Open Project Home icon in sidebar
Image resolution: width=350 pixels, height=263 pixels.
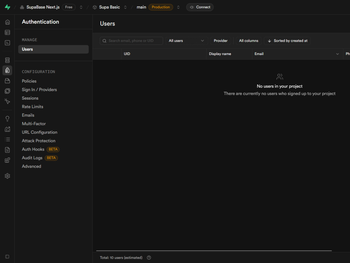pyautogui.click(x=7, y=22)
